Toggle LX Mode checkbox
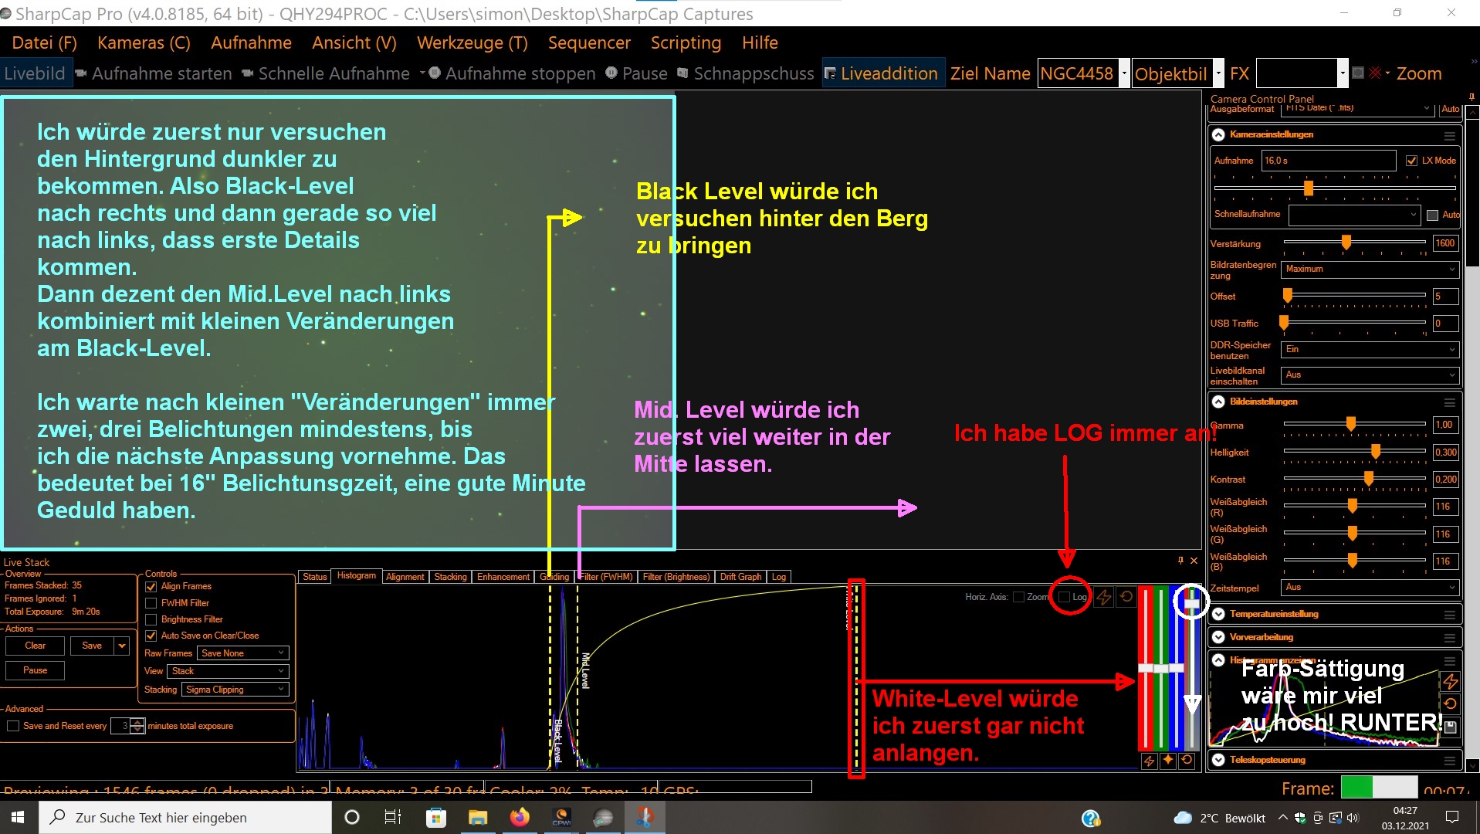 pyautogui.click(x=1411, y=161)
